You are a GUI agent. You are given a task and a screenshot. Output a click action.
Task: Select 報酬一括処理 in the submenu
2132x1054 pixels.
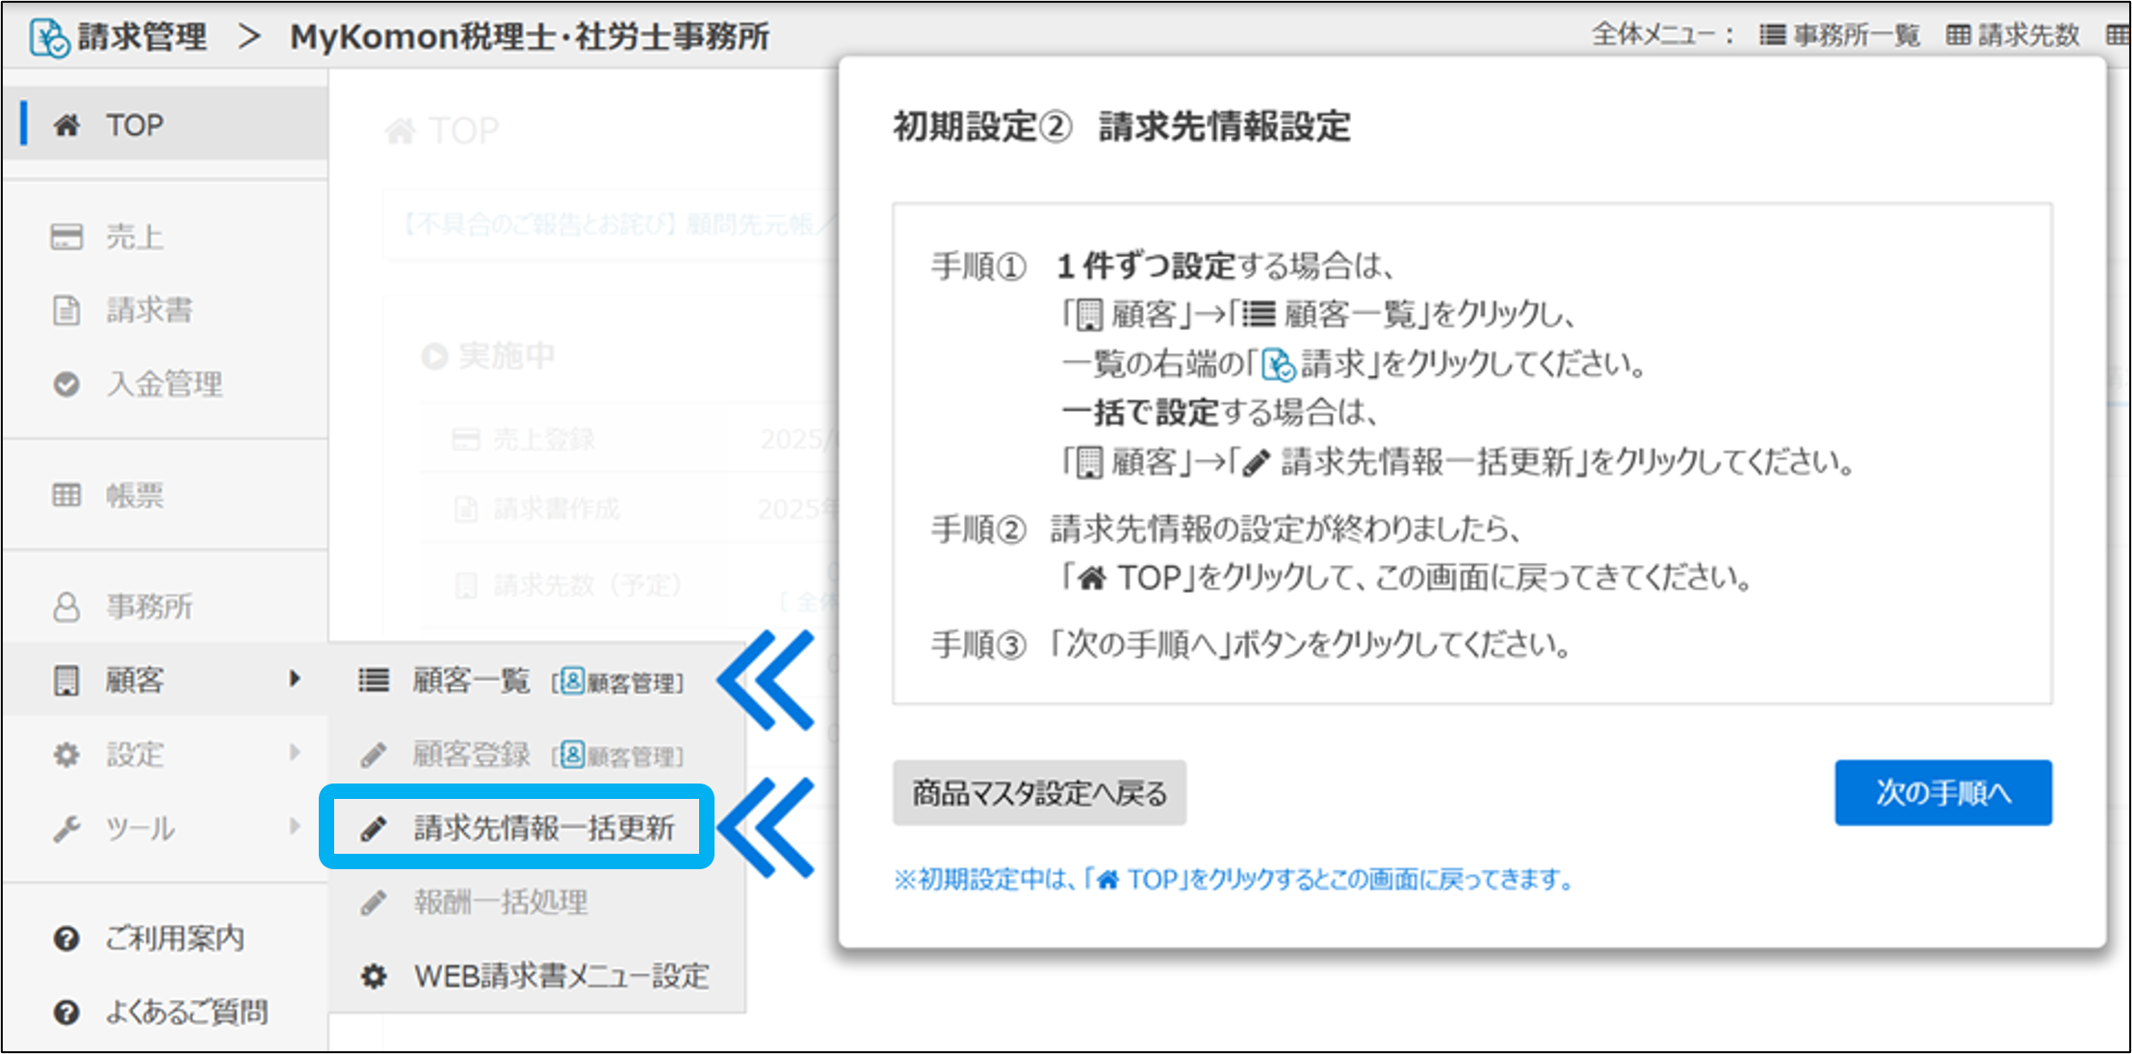pos(500,902)
